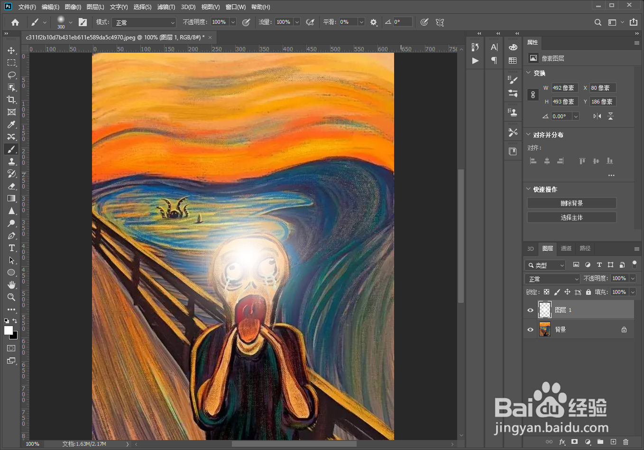Click the foreground color swatch
This screenshot has height=450, width=644.
9,330
